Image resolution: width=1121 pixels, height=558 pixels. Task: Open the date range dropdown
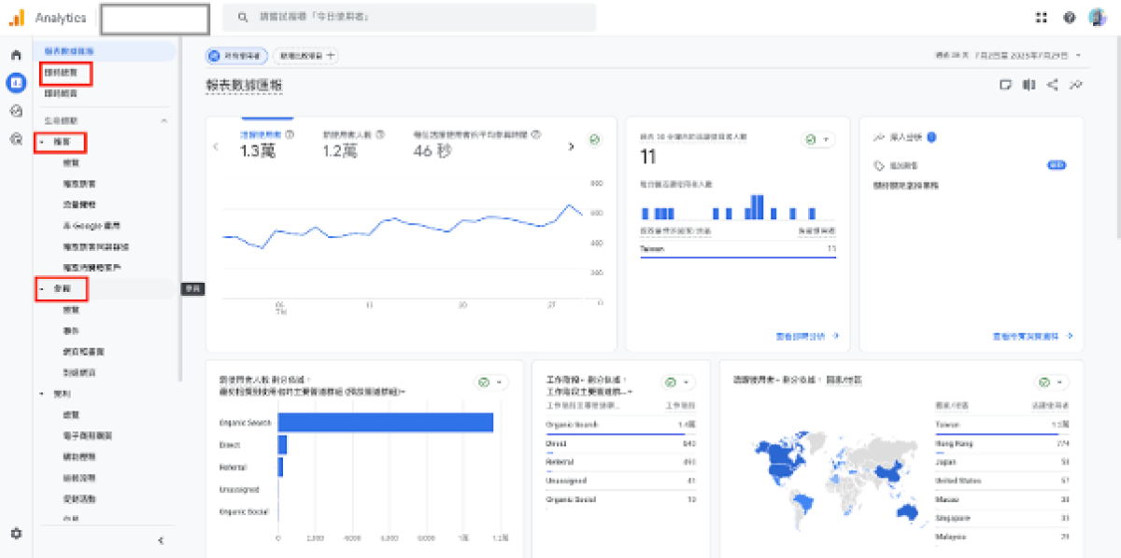click(x=1011, y=56)
